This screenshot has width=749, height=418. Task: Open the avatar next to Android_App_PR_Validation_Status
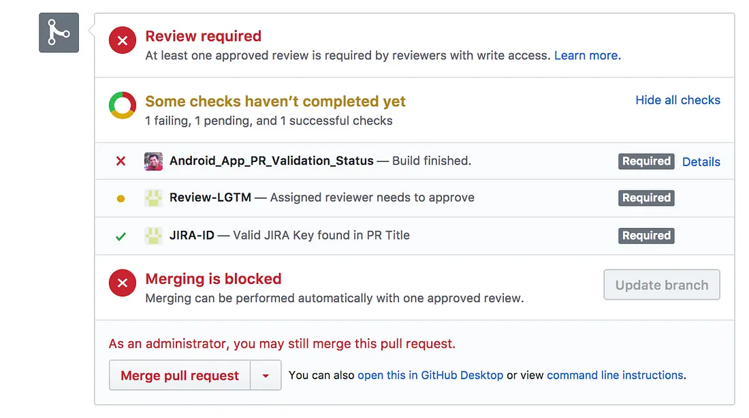coord(153,161)
